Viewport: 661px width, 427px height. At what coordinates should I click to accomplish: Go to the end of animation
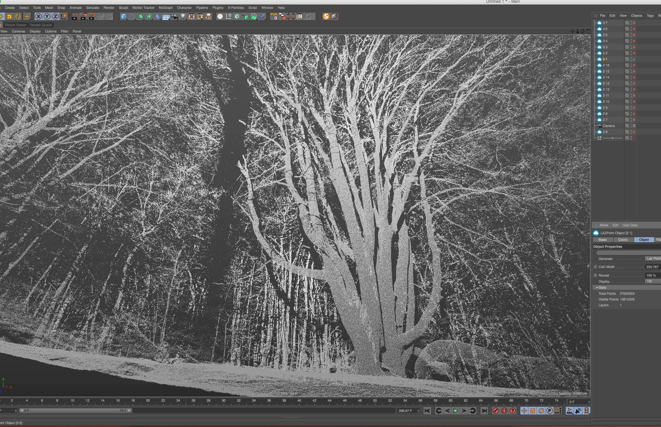pos(484,411)
